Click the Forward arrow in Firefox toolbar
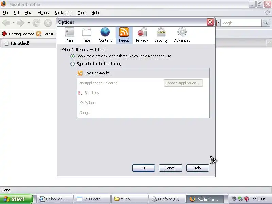Image resolution: width=272 pixels, height=204 pixels. pos(21,23)
